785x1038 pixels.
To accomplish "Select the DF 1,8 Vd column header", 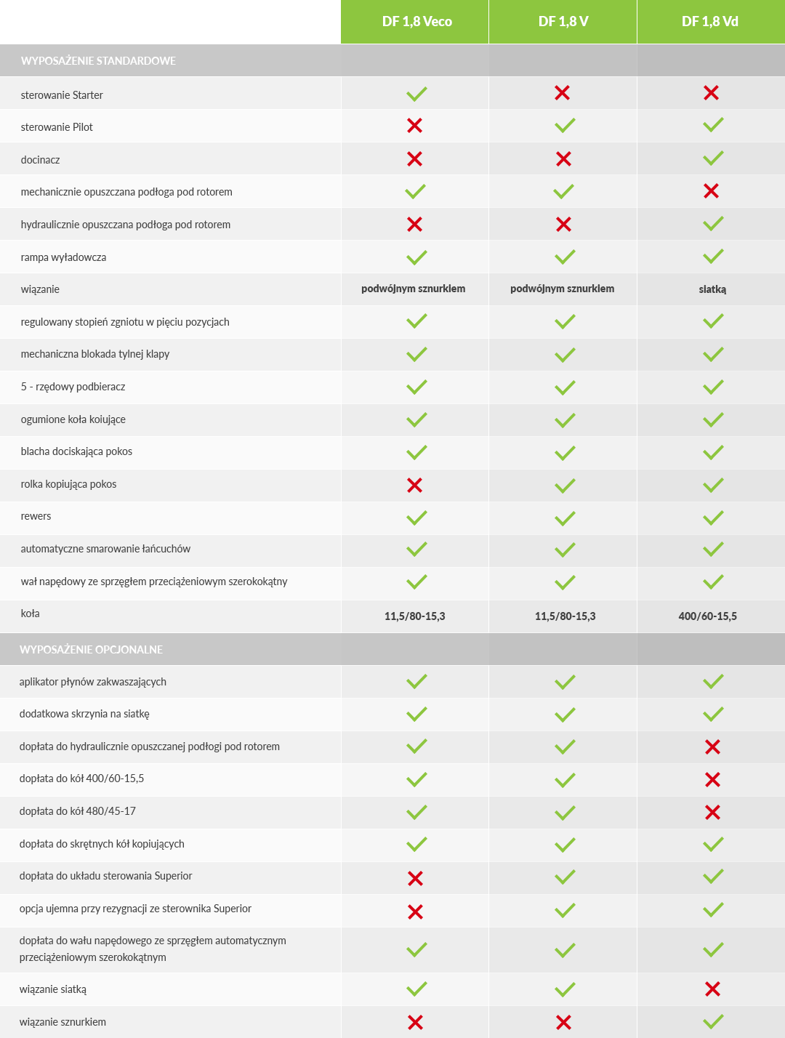I will 710,22.
